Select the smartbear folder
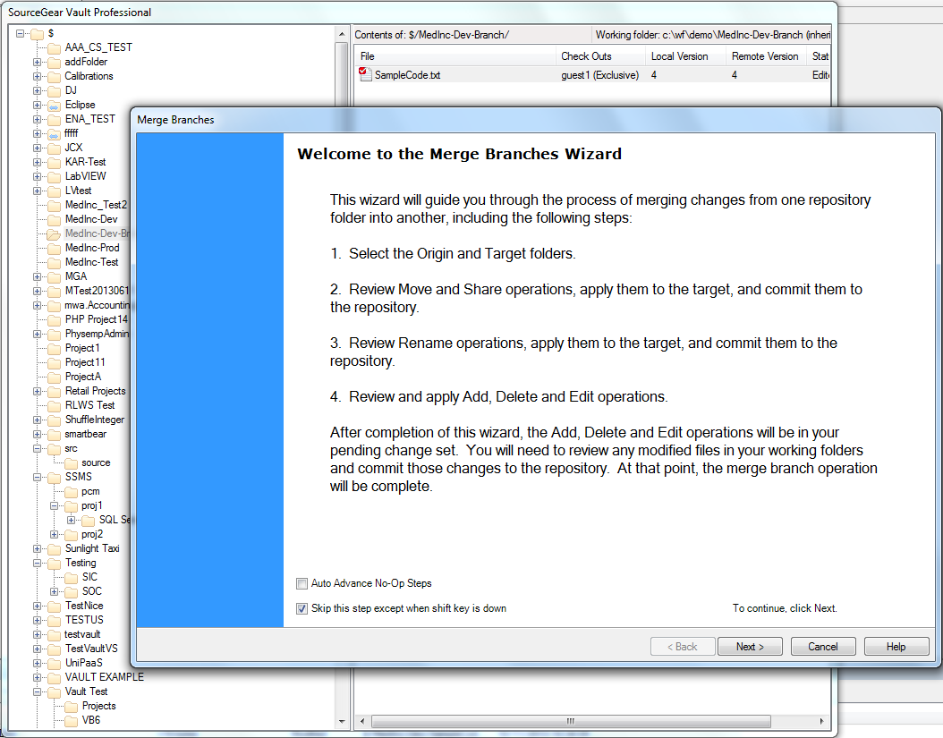943x738 pixels. [86, 434]
